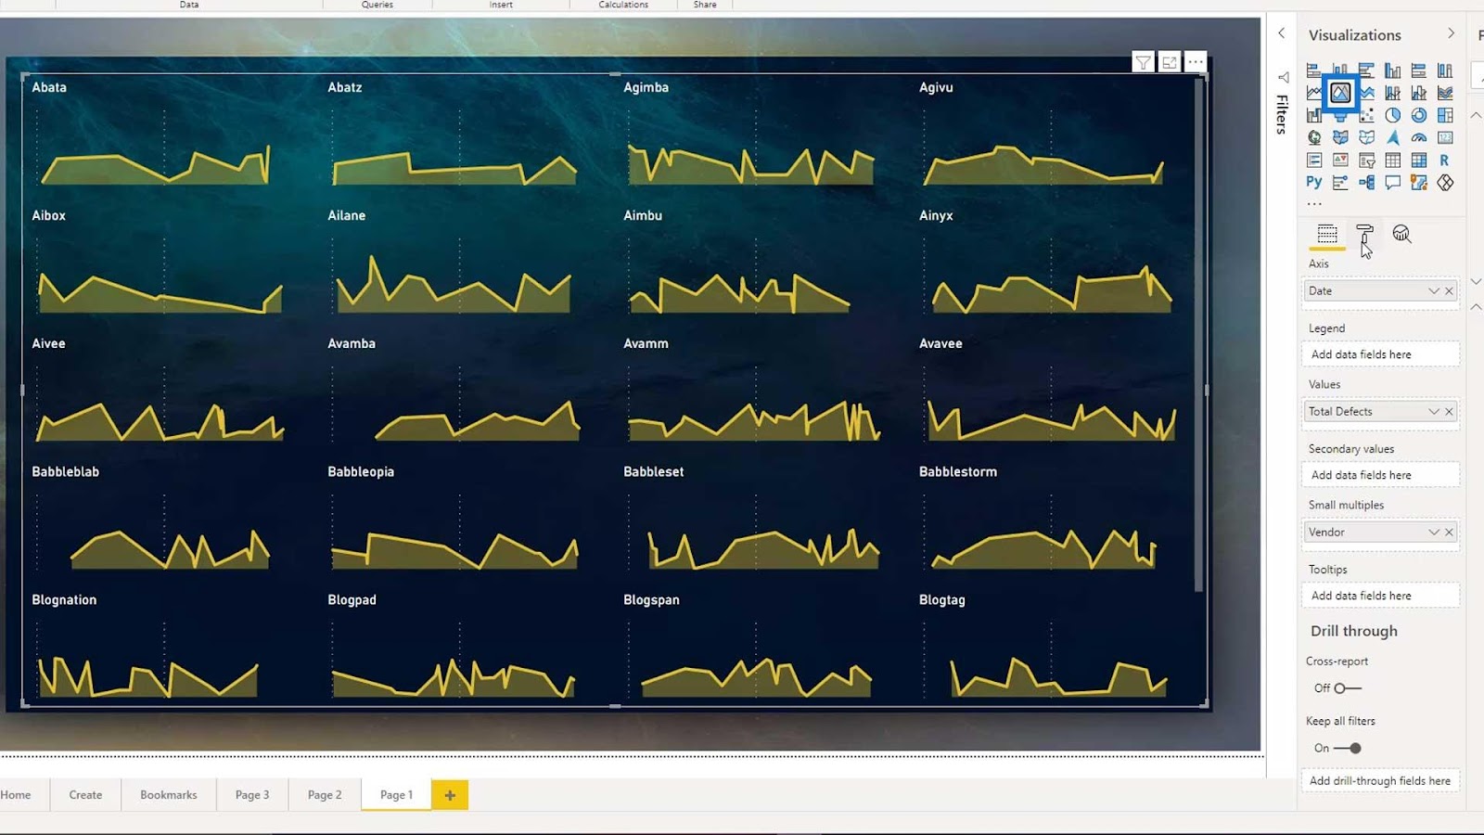Switch to Page 3 tab
Viewport: 1484px width, 835px height.
(252, 795)
